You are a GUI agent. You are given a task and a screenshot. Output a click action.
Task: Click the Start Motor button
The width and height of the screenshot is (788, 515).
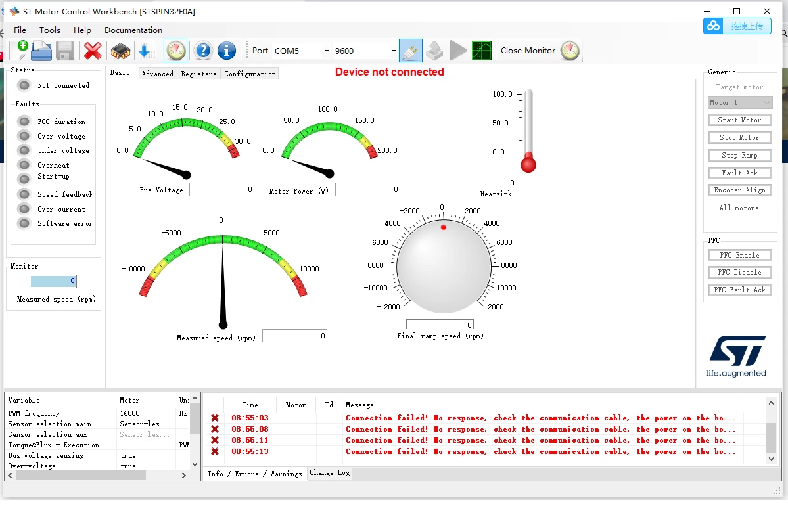(x=740, y=120)
